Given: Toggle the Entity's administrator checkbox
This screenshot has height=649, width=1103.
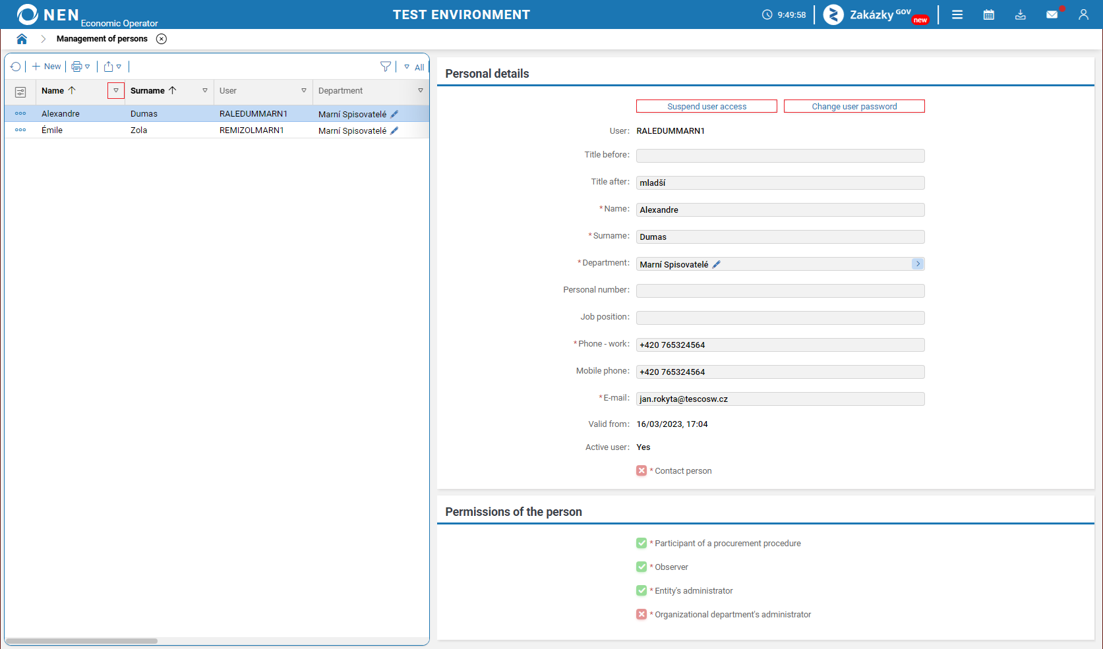Looking at the screenshot, I should [641, 590].
